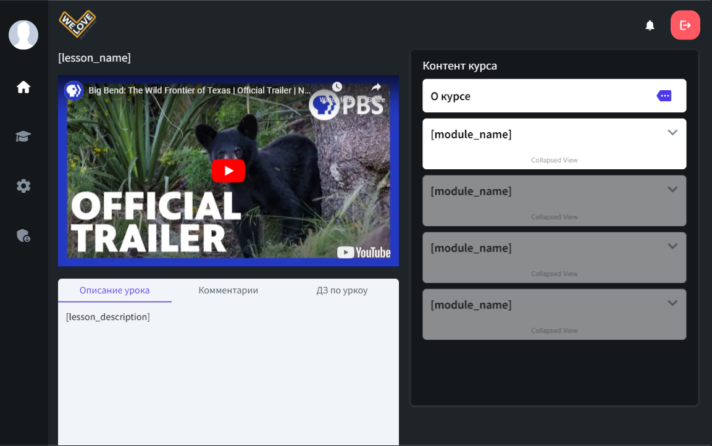Screen dimensions: 712x446
Task: Open settings gear in sidebar
Action: [23, 186]
